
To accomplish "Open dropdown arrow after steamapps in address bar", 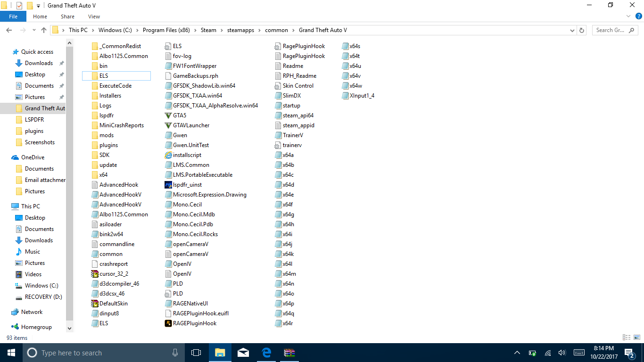I will pos(259,30).
